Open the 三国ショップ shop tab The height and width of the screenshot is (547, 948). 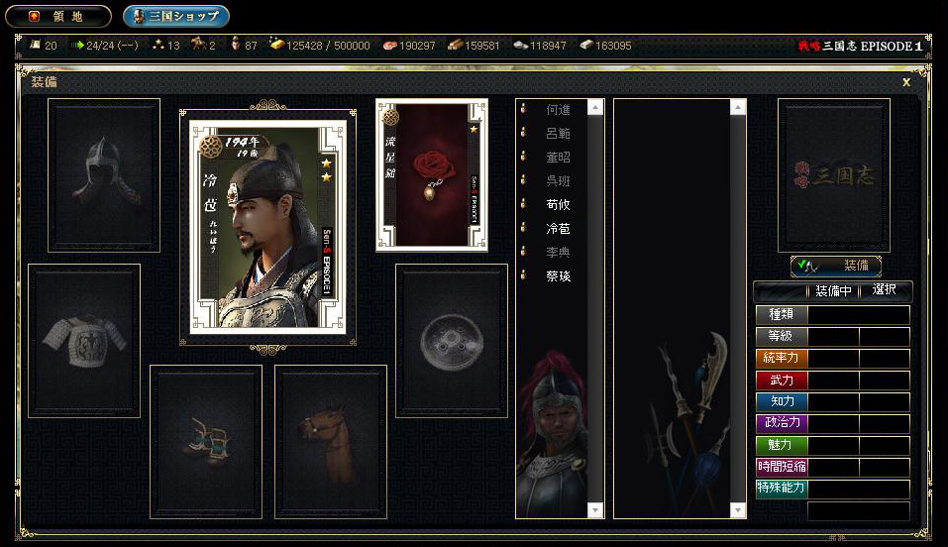click(176, 16)
